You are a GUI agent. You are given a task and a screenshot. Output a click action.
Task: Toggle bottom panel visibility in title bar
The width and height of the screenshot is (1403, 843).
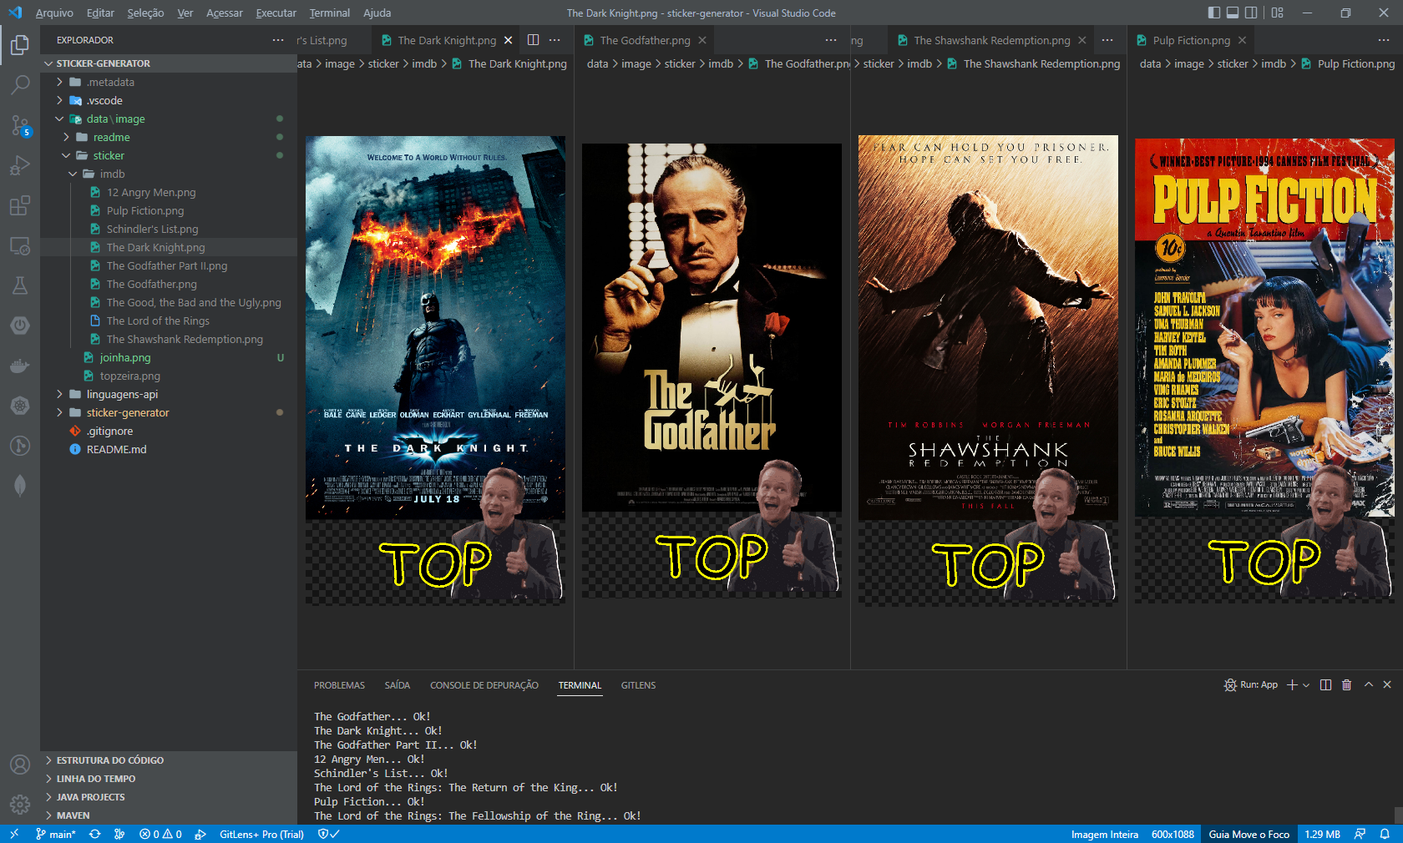1233,13
